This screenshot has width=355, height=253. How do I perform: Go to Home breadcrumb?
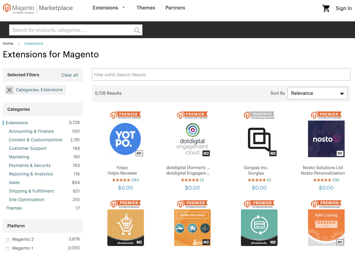[8, 43]
